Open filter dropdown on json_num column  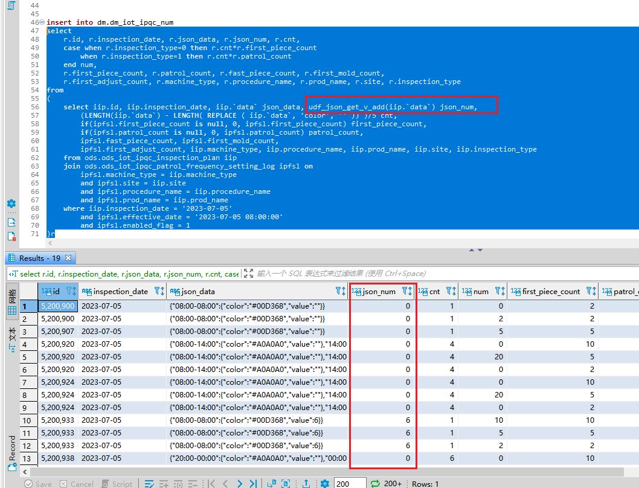(407, 291)
